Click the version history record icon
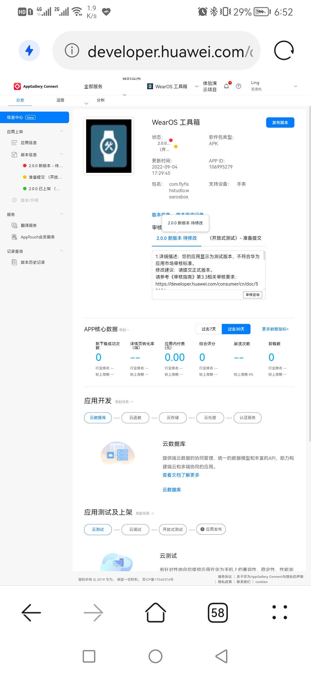This screenshot has width=311, height=673. tap(14, 262)
